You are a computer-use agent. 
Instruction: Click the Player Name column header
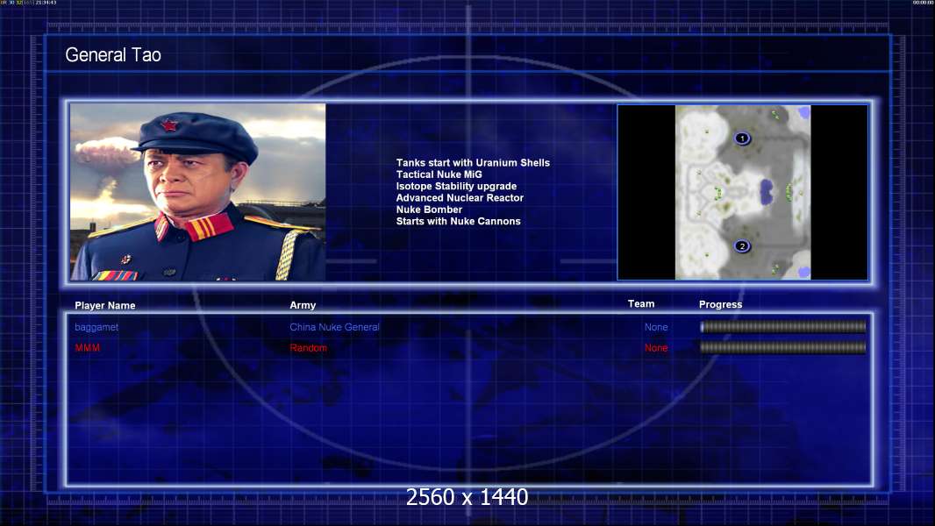pos(105,306)
